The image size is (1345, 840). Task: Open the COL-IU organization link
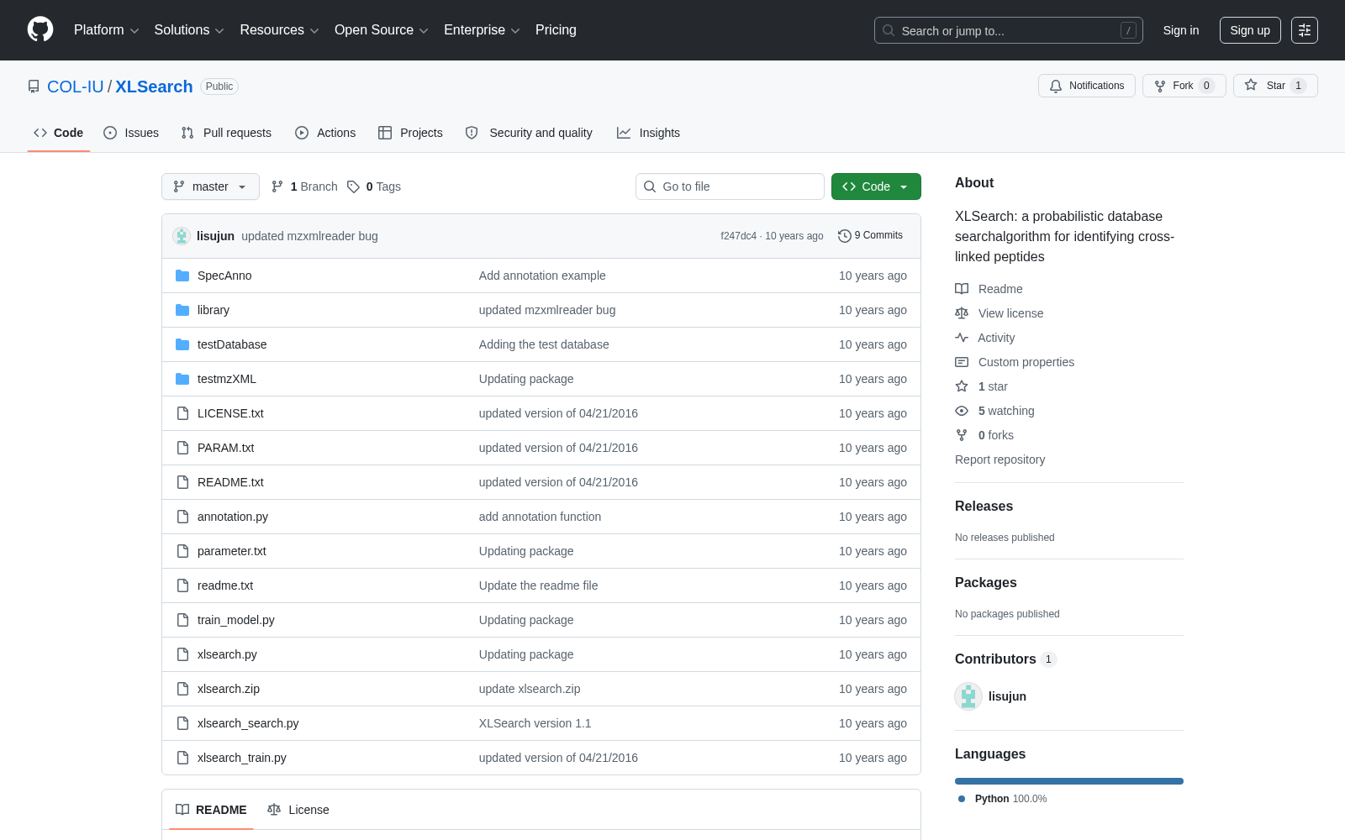tap(76, 87)
